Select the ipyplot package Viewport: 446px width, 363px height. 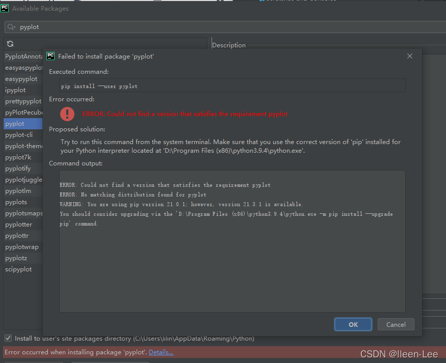pyautogui.click(x=16, y=90)
